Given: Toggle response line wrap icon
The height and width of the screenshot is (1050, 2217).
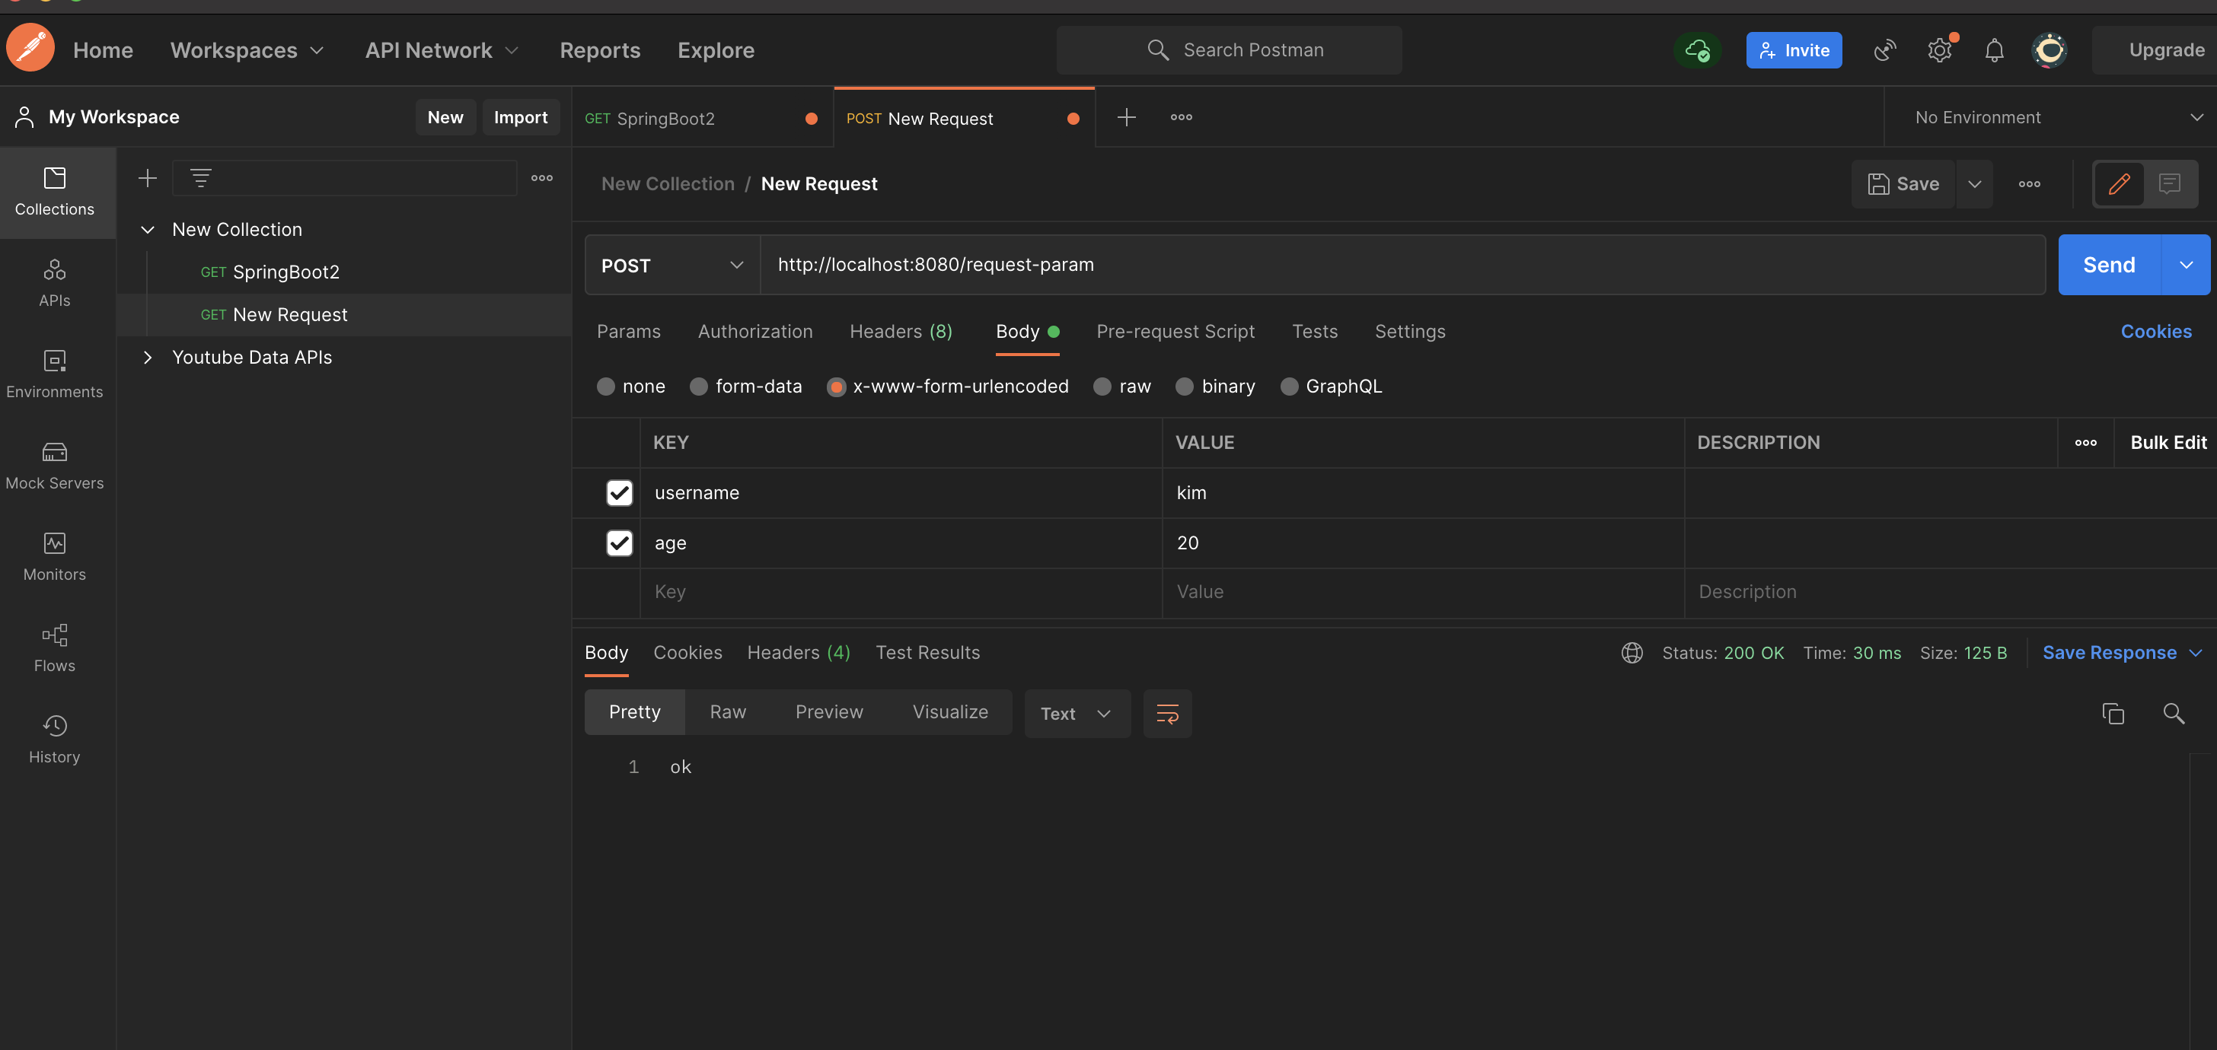Looking at the screenshot, I should click(1167, 713).
